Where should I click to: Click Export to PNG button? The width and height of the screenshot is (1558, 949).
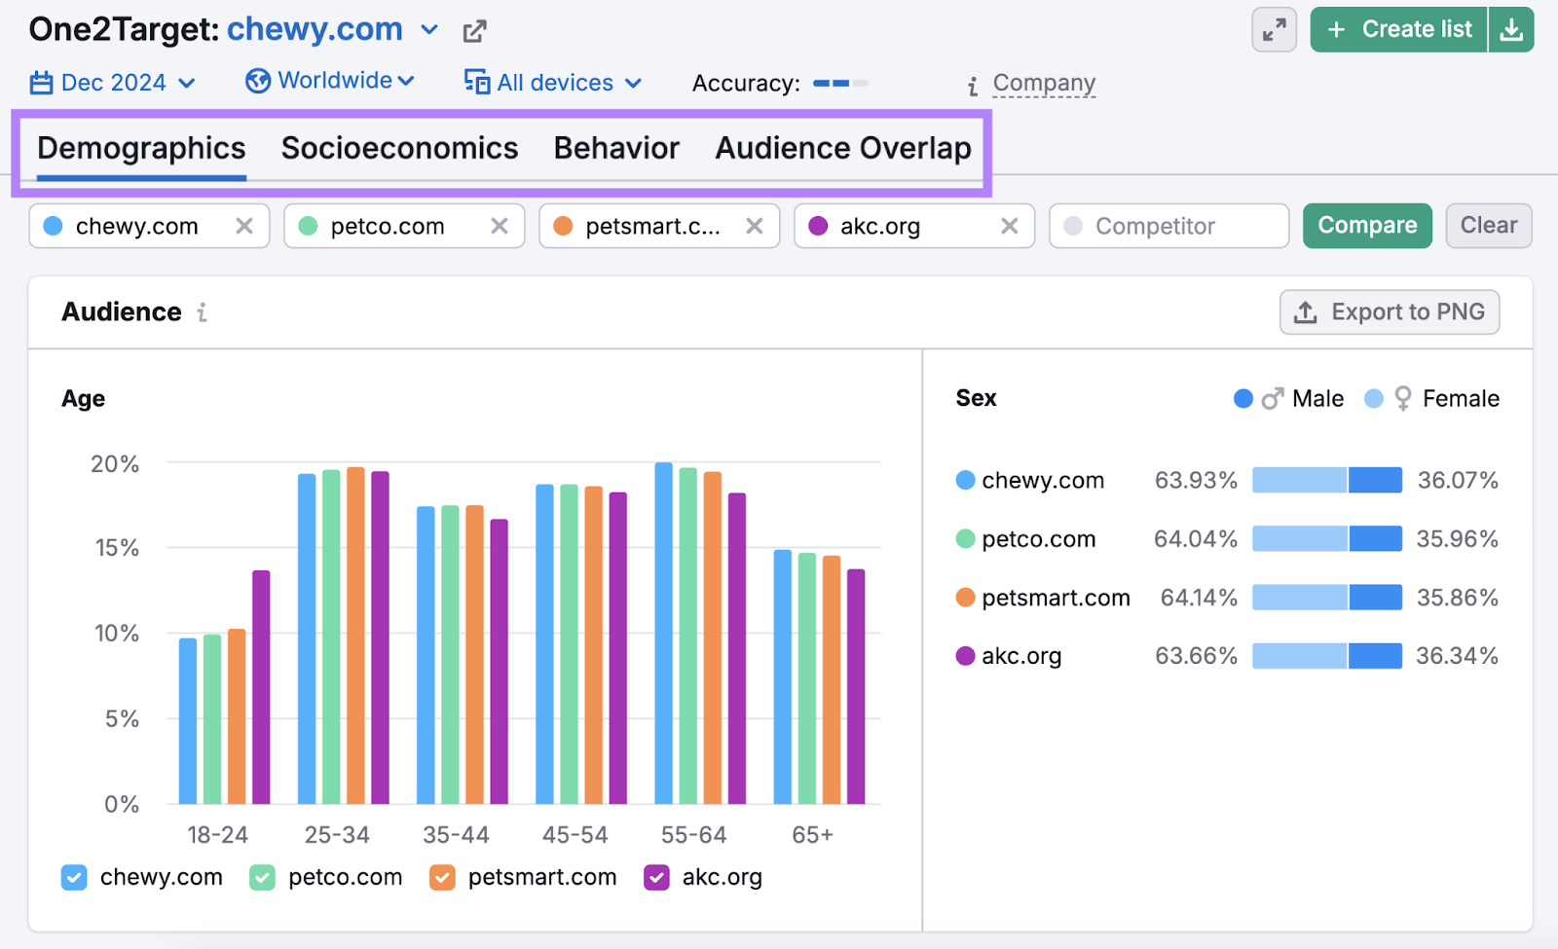click(x=1390, y=312)
